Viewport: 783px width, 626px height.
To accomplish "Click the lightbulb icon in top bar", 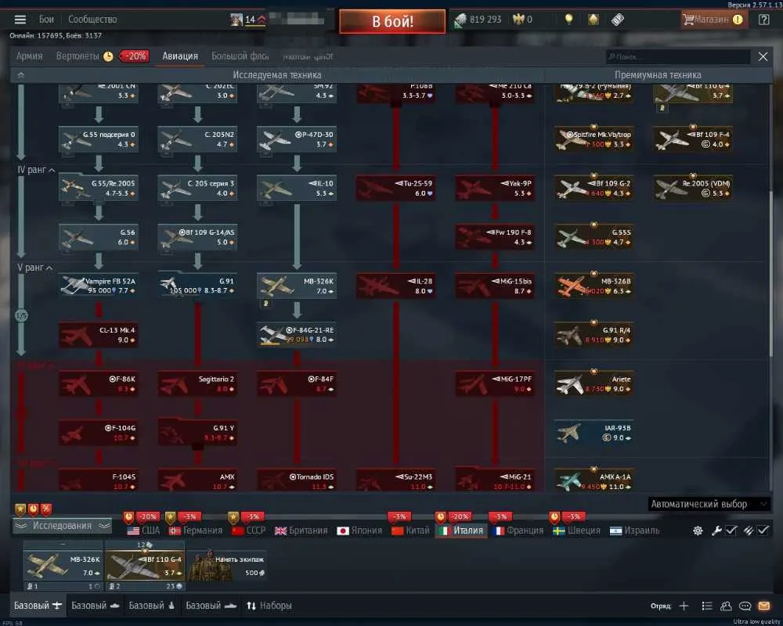I will (x=568, y=20).
